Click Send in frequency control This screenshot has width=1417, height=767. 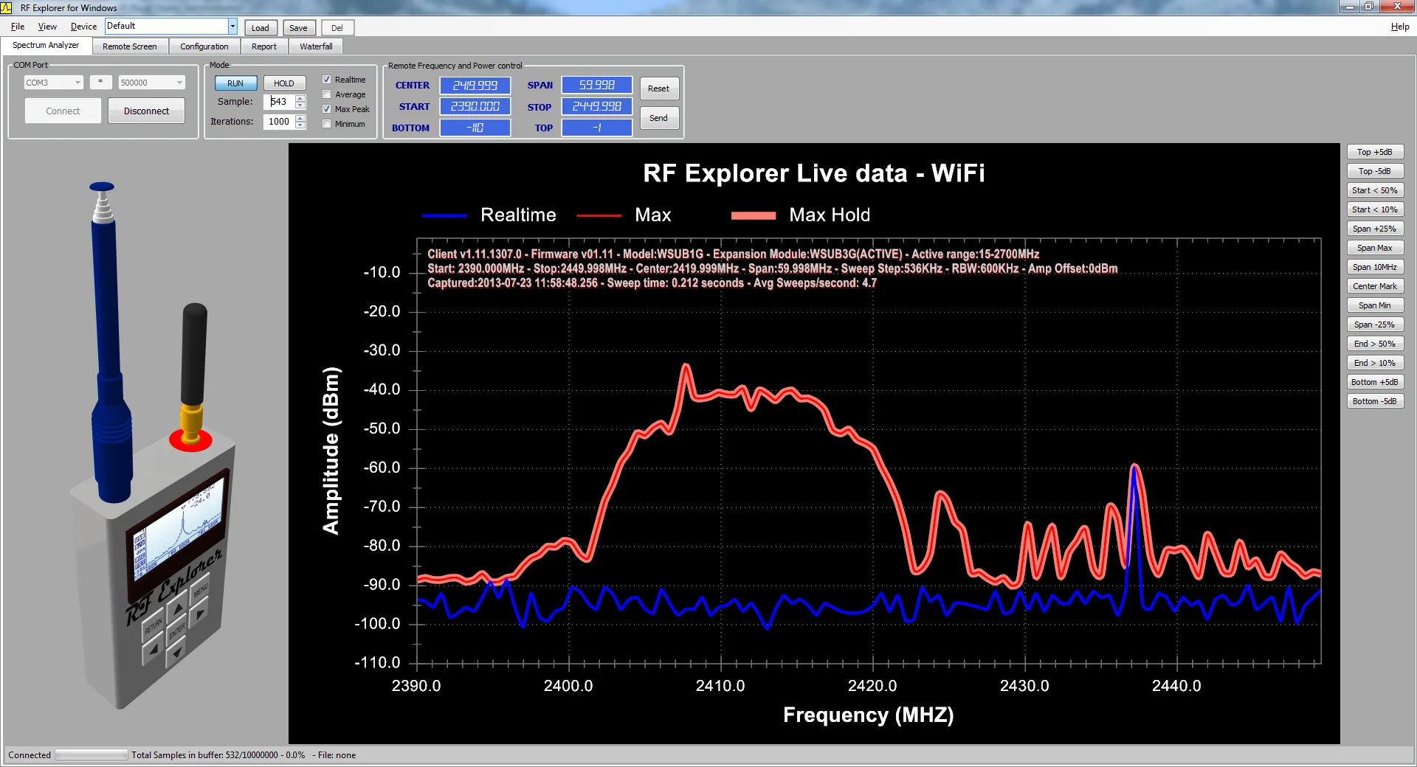(x=658, y=118)
